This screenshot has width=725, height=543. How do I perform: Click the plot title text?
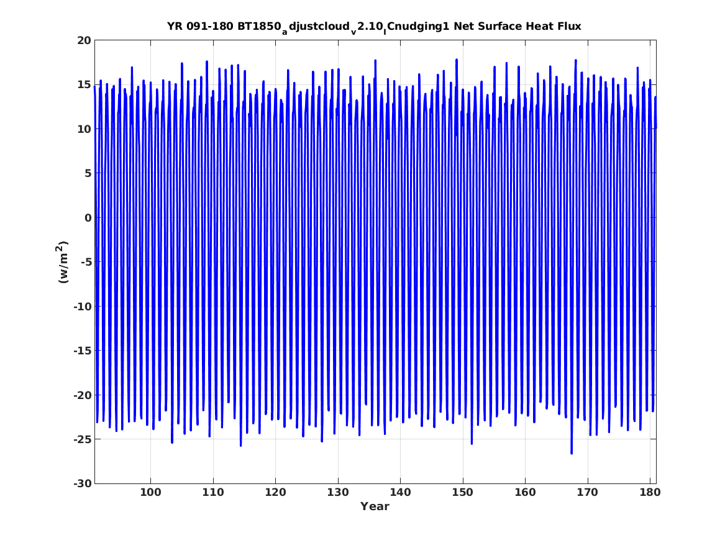(x=374, y=27)
